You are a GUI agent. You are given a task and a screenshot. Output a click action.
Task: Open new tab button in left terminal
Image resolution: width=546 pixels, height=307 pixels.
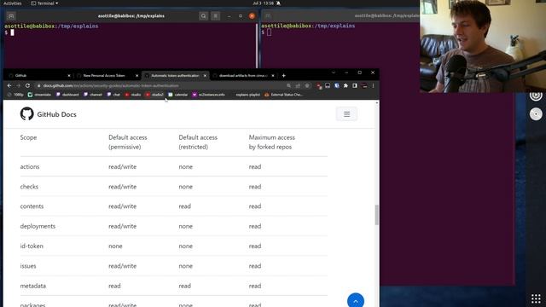[x=11, y=16]
